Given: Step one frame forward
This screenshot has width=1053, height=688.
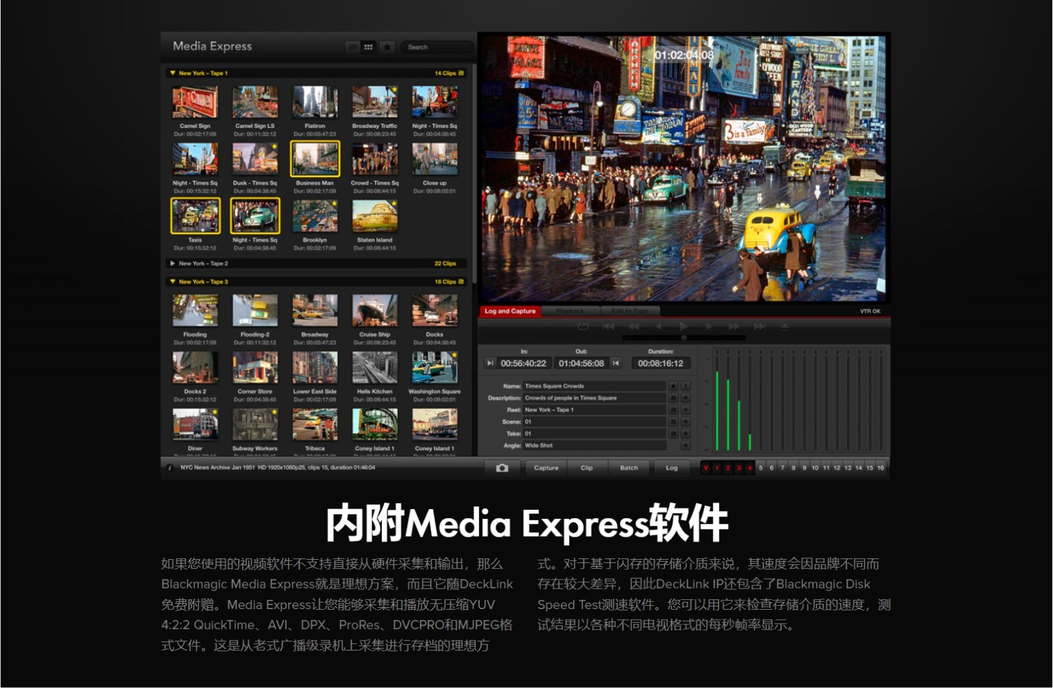Looking at the screenshot, I should [x=708, y=326].
